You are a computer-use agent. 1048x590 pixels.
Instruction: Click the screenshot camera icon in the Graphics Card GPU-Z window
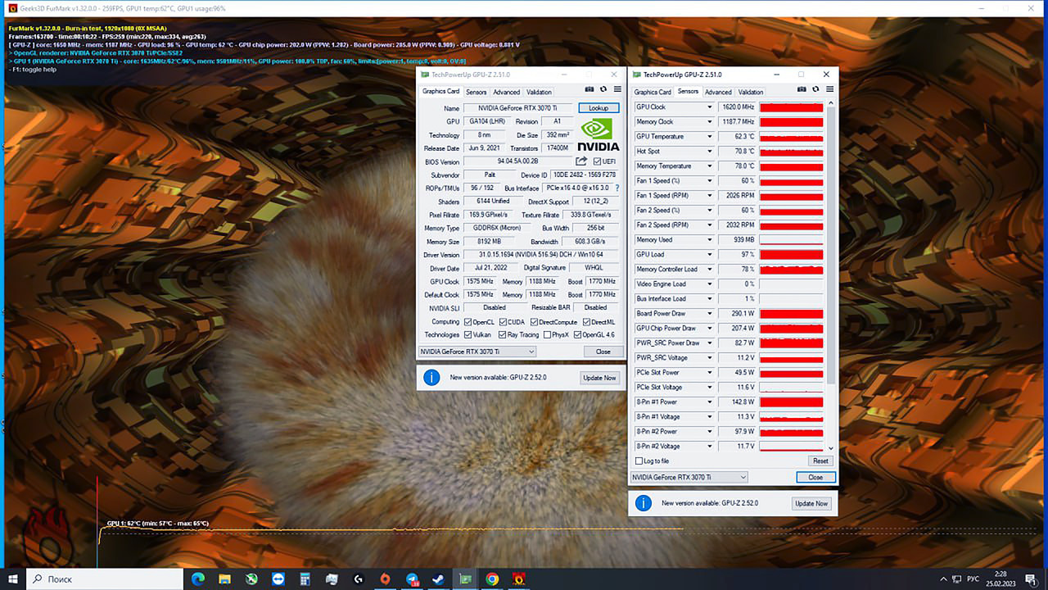(589, 88)
